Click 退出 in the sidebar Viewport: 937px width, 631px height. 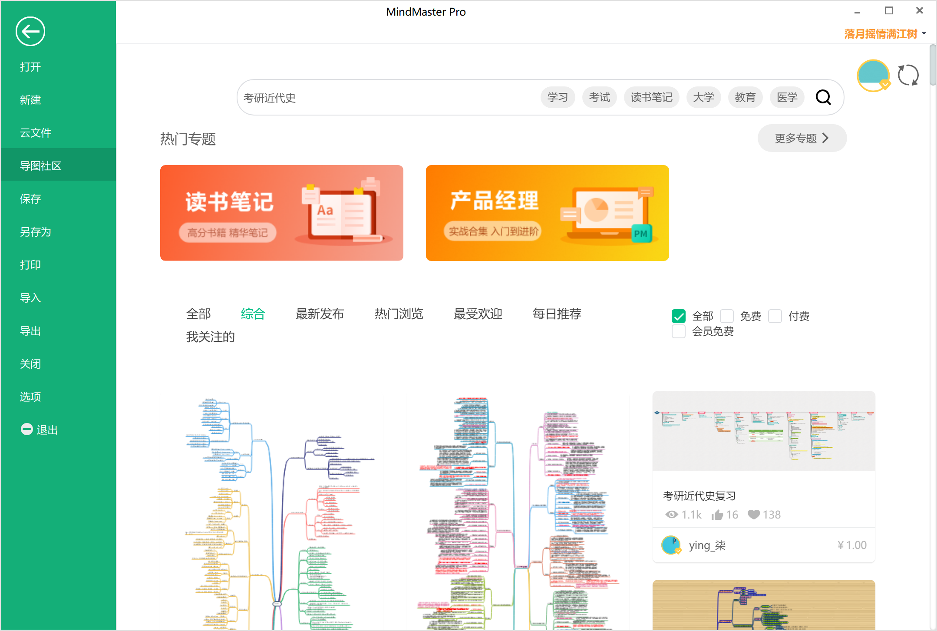47,430
